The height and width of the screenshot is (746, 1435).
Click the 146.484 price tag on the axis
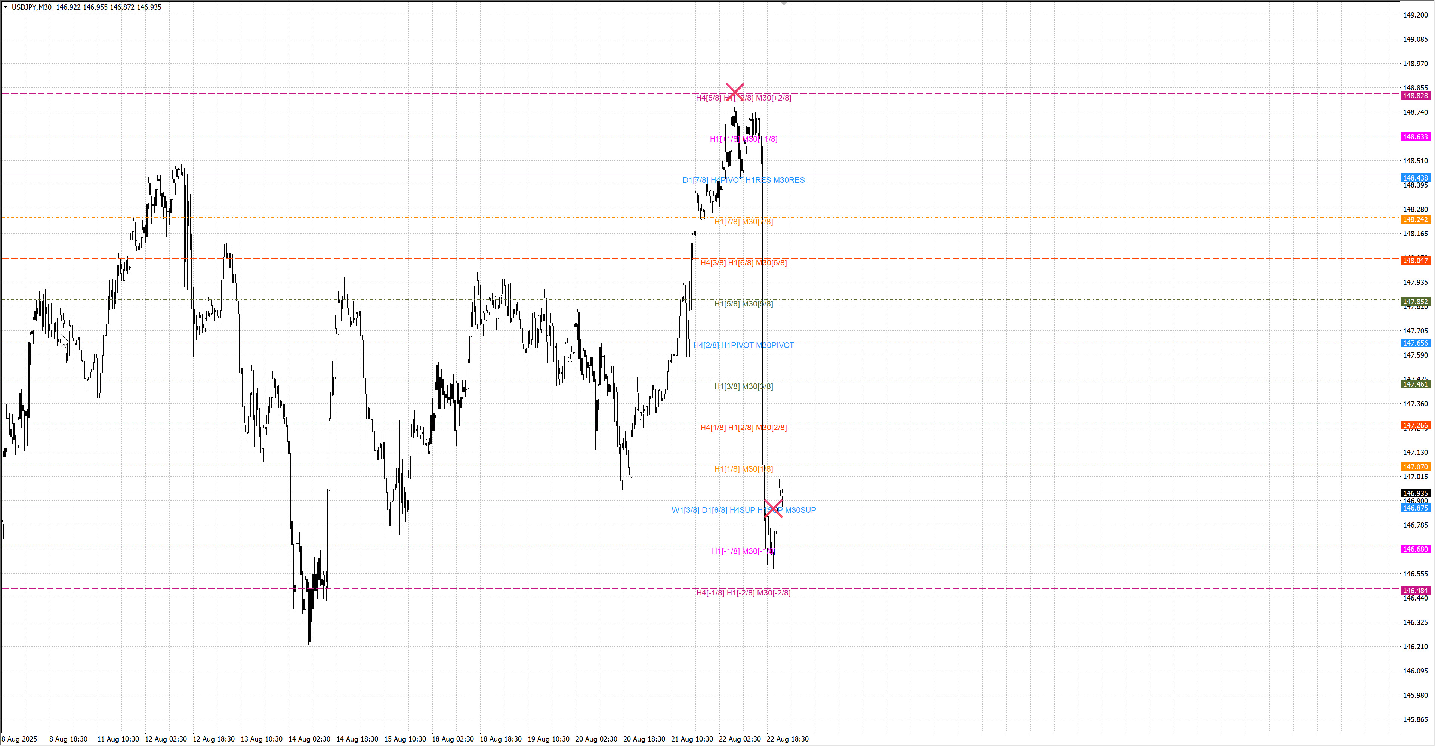(1415, 591)
